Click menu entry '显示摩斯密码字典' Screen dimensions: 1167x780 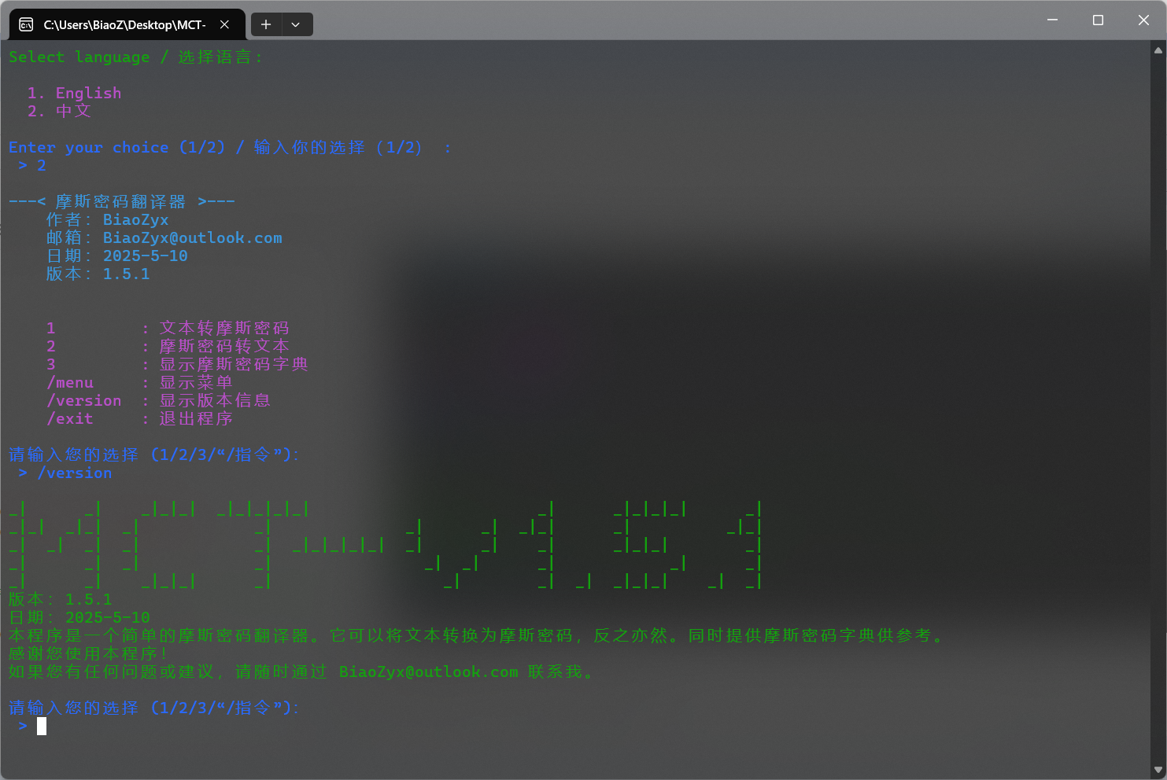234,364
